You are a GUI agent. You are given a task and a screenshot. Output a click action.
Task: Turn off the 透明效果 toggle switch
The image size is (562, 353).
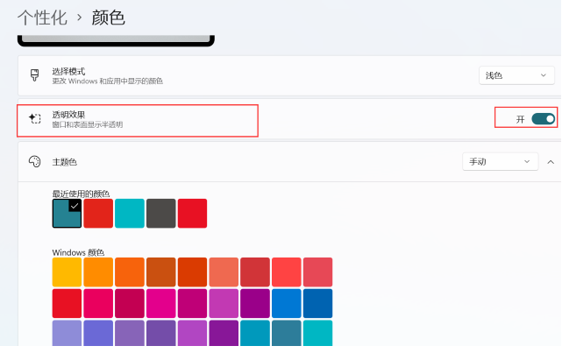543,119
